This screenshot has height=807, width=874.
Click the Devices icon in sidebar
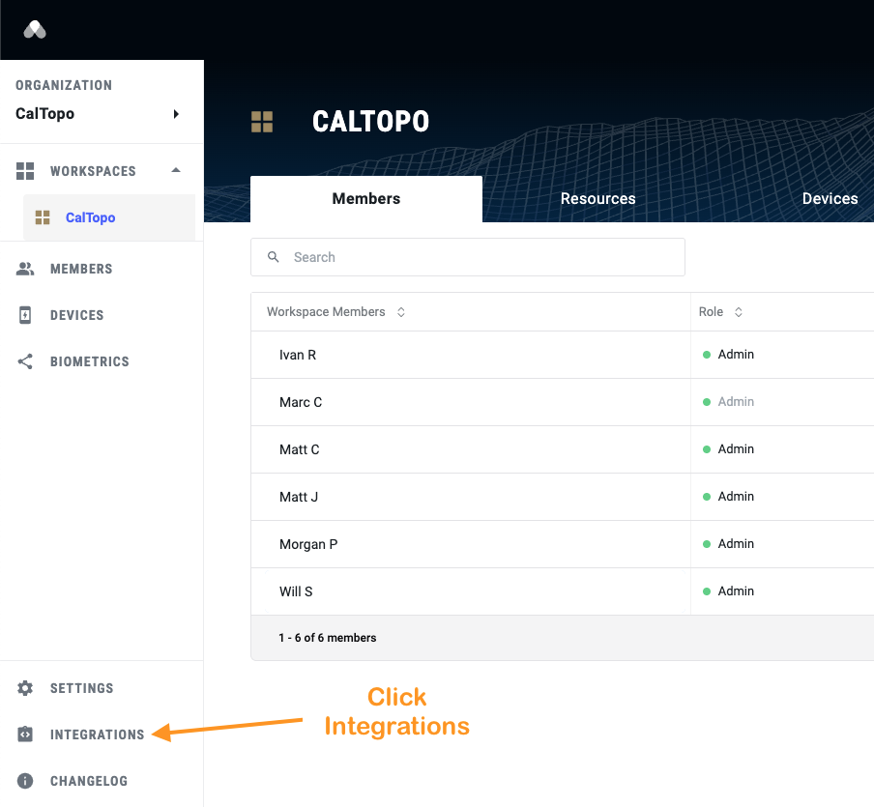click(26, 315)
